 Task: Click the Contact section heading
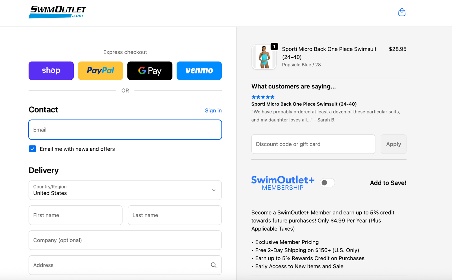pyautogui.click(x=43, y=110)
